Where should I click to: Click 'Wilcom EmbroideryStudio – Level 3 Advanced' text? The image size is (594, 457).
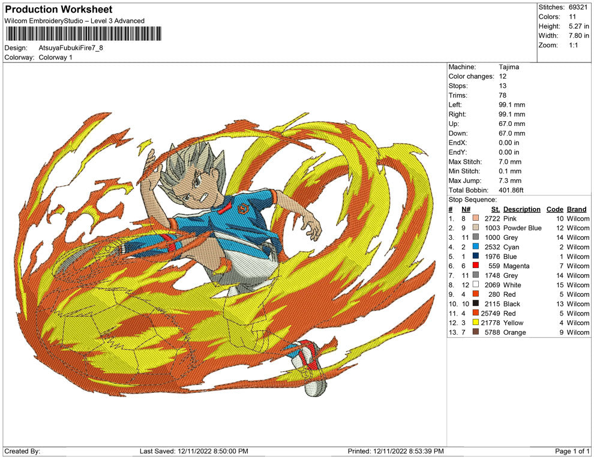click(74, 21)
